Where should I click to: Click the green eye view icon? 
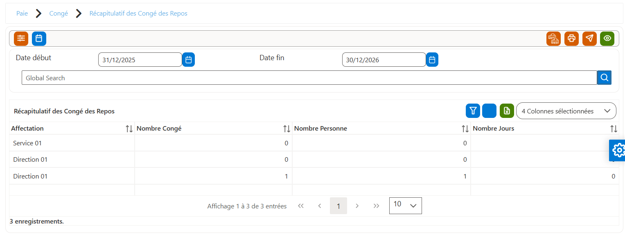[607, 38]
